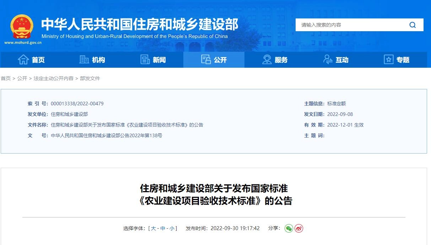Click the search magnifier icon

click(412, 25)
